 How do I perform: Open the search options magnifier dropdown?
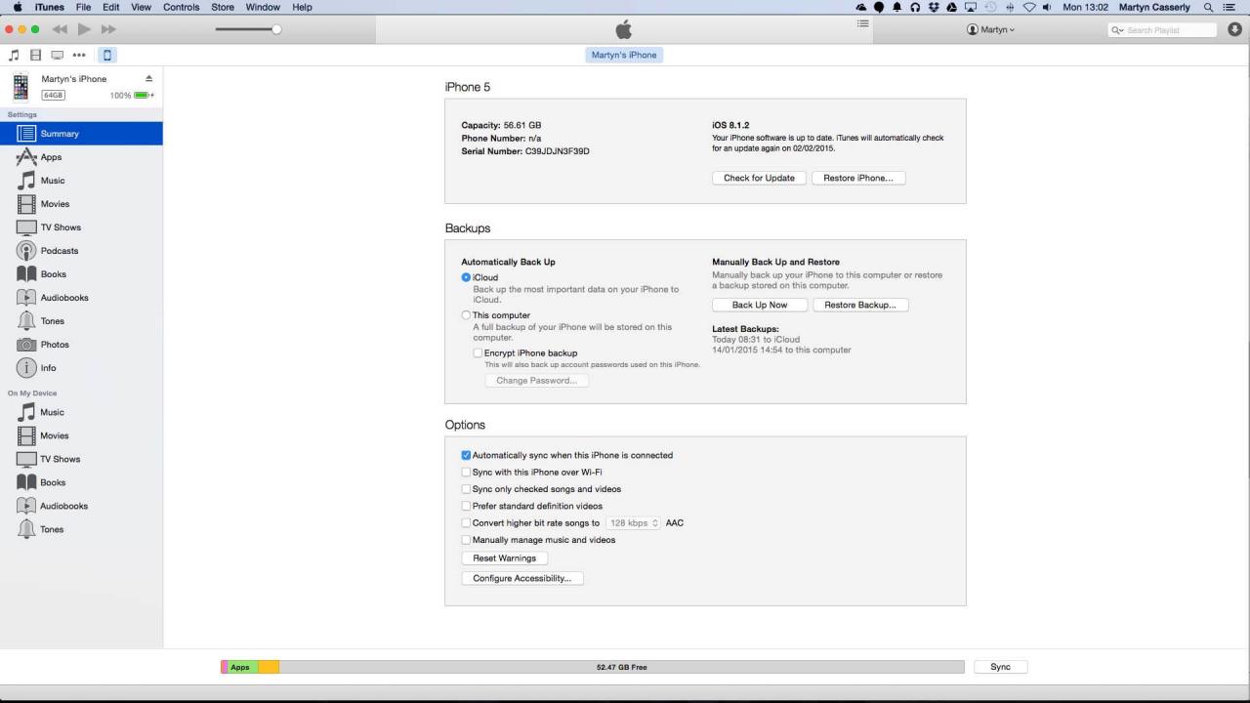tap(1119, 30)
